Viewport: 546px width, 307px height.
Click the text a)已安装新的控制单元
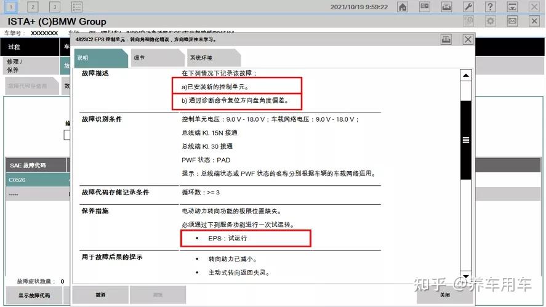click(215, 87)
